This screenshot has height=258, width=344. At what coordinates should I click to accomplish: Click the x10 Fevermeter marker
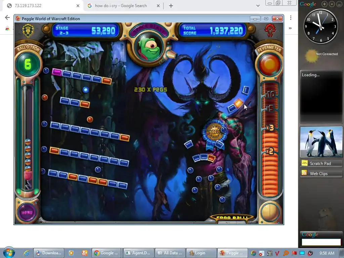click(270, 94)
